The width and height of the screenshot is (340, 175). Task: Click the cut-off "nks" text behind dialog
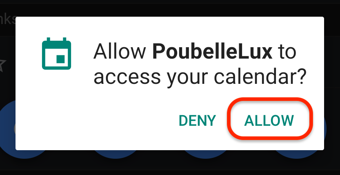(8, 19)
